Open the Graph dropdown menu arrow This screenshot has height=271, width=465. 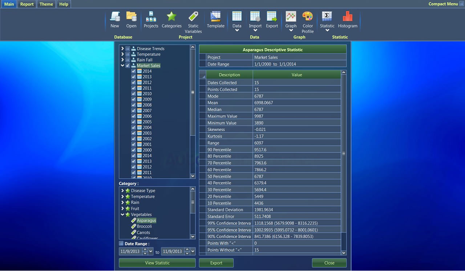pyautogui.click(x=291, y=30)
